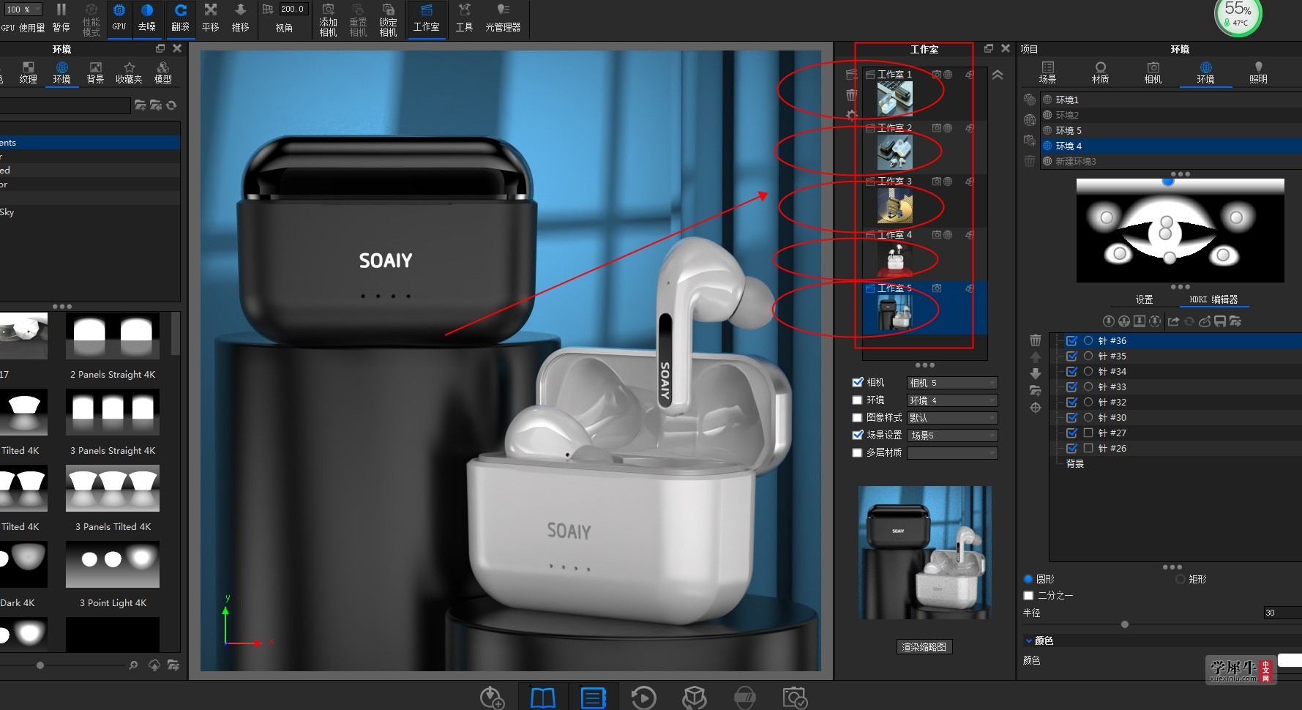The height and width of the screenshot is (710, 1302).
Task: Select the 推移 dolly tool
Action: (x=240, y=18)
